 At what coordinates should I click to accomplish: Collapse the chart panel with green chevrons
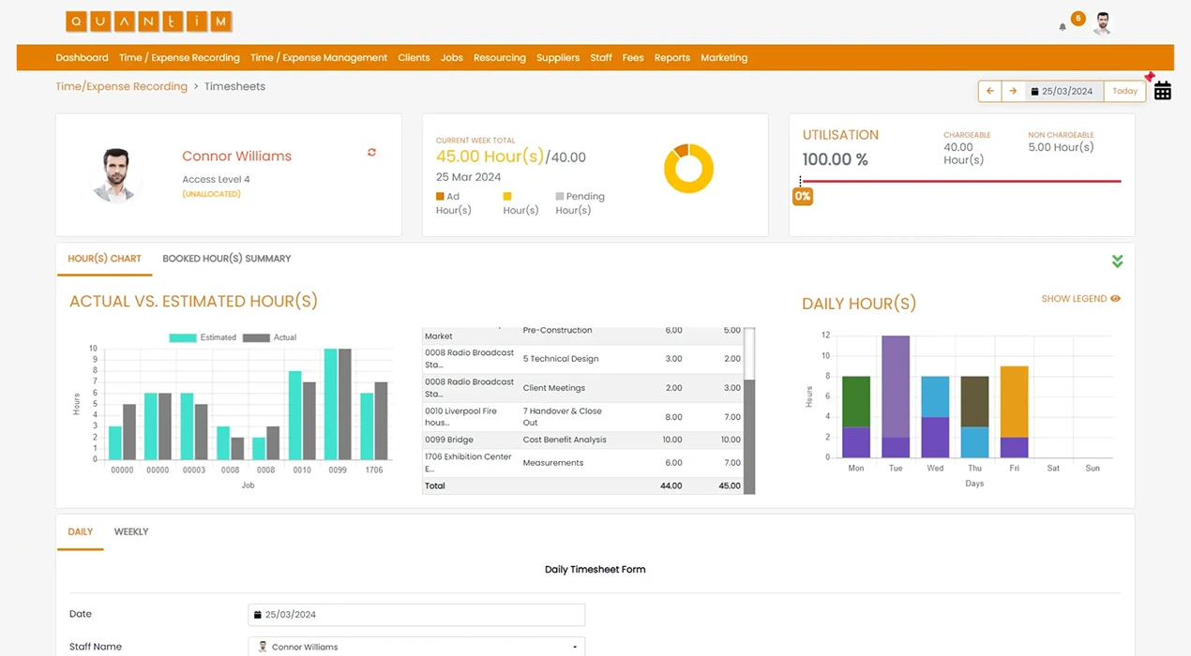[1117, 261]
